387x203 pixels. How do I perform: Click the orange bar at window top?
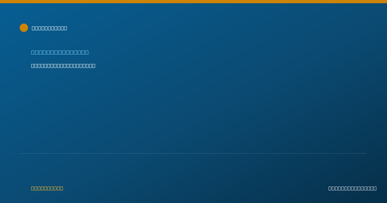(x=193, y=2)
